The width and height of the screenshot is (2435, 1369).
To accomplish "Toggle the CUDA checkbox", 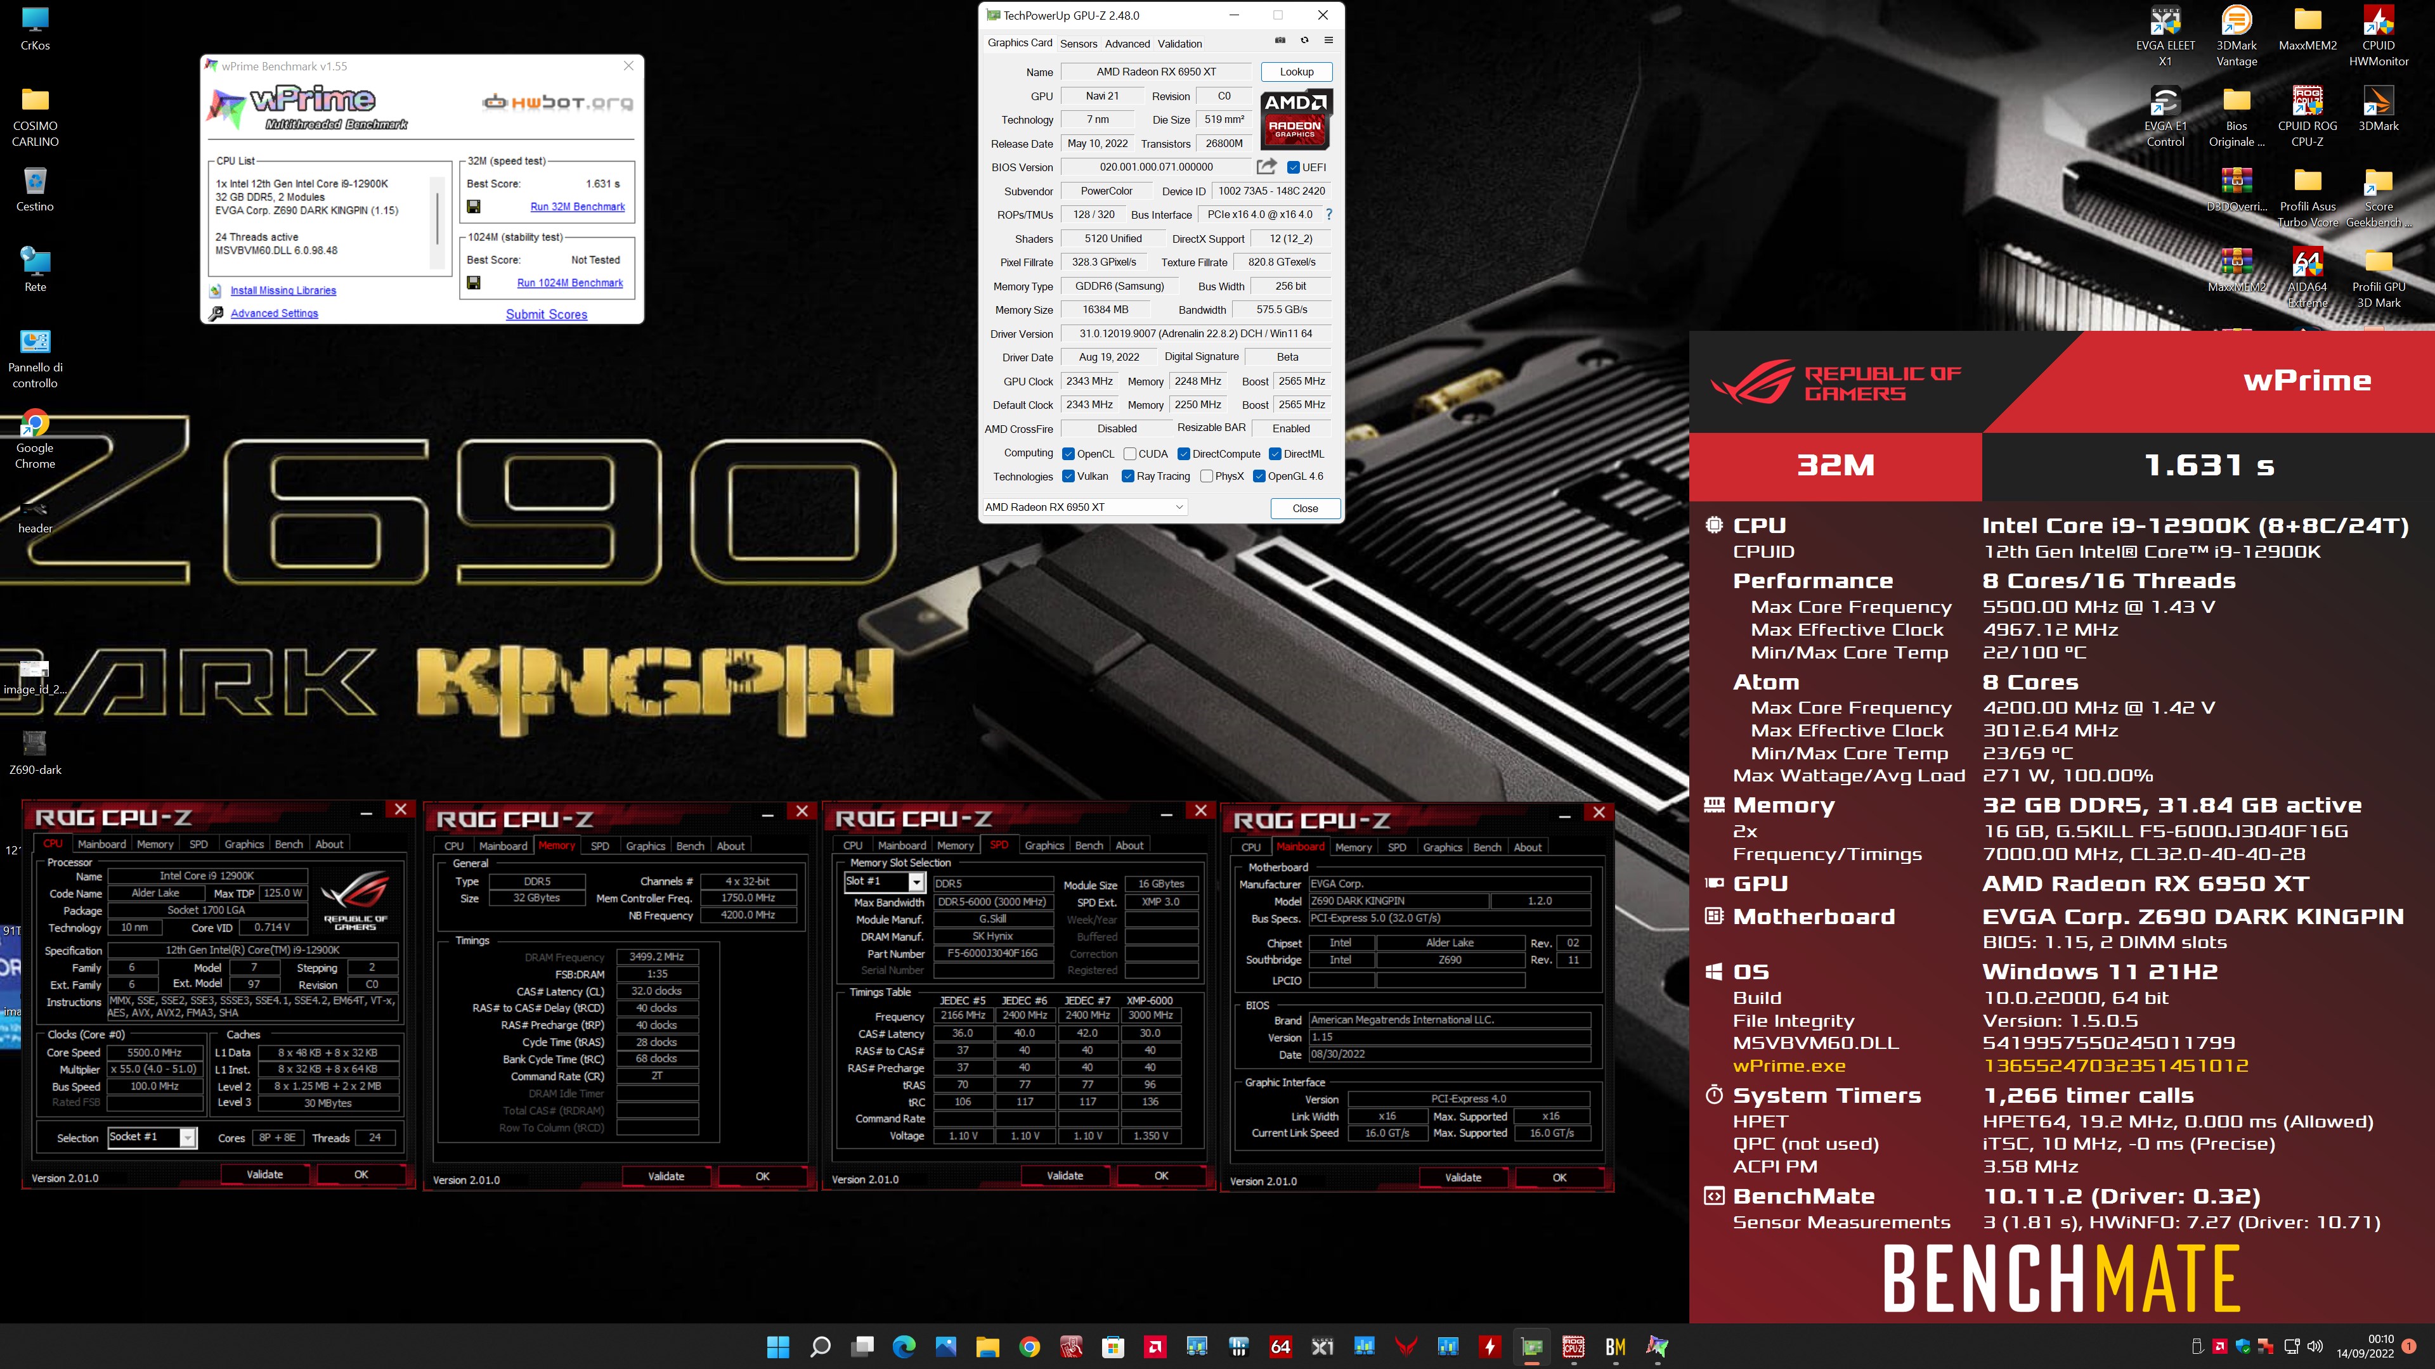I will (x=1129, y=454).
